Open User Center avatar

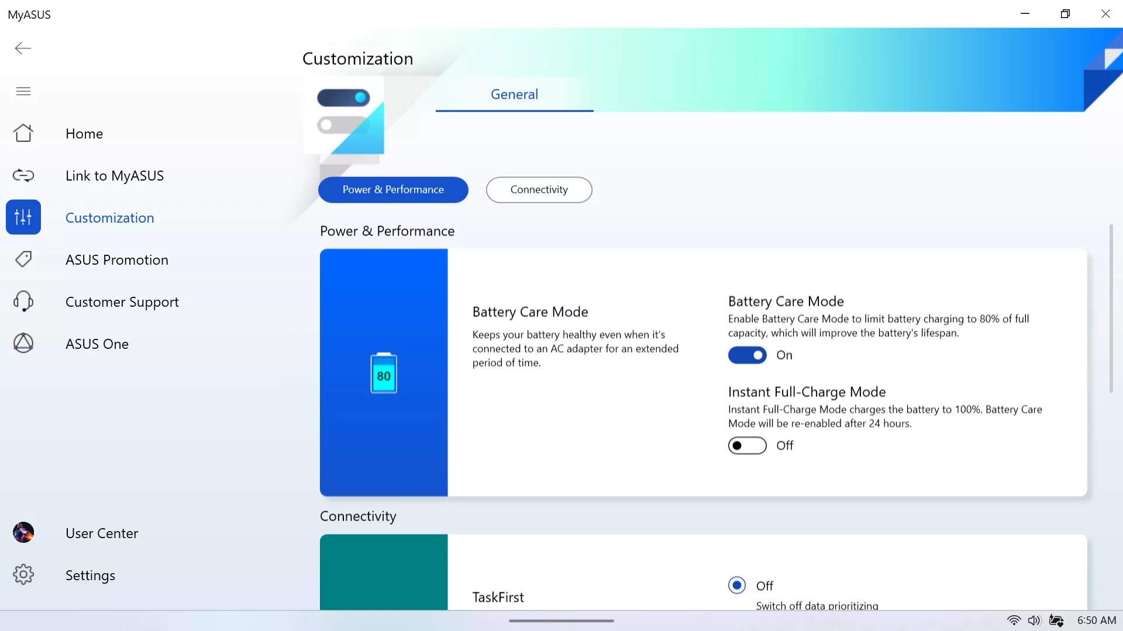(x=23, y=533)
